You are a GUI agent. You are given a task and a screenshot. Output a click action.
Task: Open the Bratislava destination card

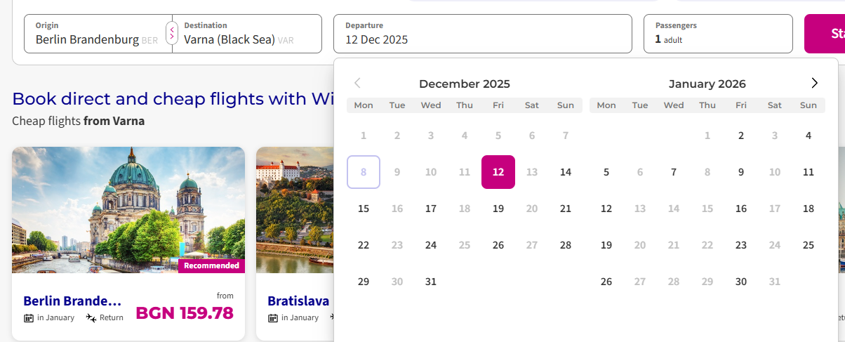point(295,244)
